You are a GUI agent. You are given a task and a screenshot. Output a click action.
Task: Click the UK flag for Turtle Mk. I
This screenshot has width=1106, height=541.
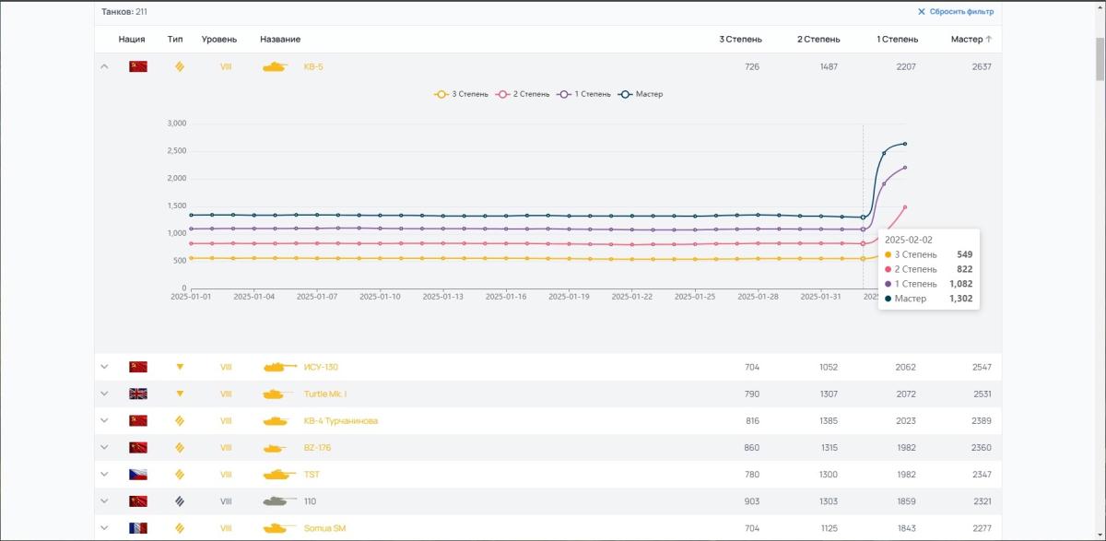tap(138, 394)
